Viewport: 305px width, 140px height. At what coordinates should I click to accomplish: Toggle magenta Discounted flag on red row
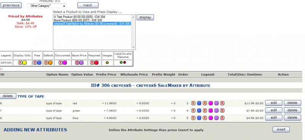coord(211,103)
